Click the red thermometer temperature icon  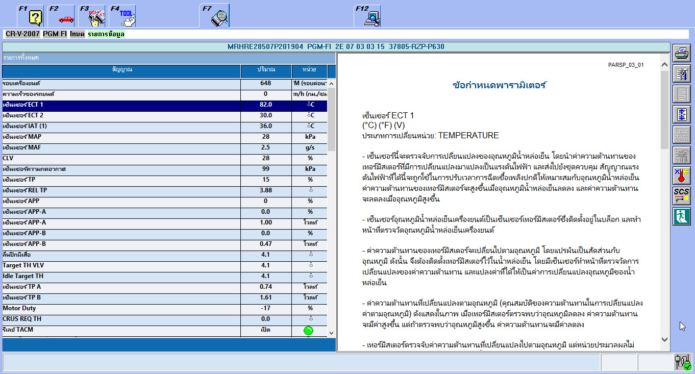pyautogui.click(x=682, y=176)
